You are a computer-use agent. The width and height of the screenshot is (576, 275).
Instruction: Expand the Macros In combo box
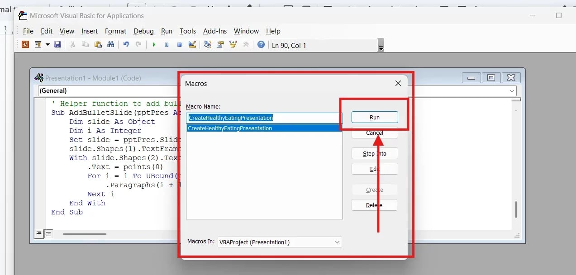337,242
